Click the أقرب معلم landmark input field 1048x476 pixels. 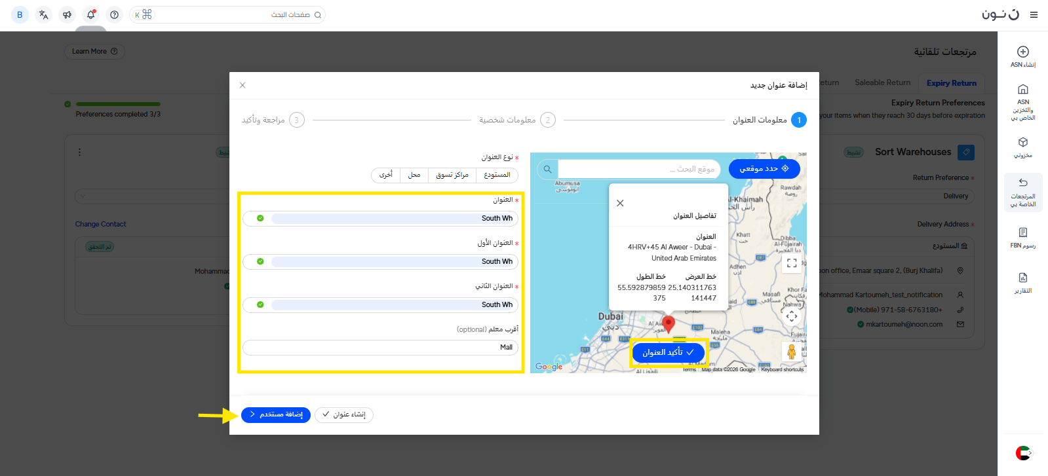(x=380, y=348)
